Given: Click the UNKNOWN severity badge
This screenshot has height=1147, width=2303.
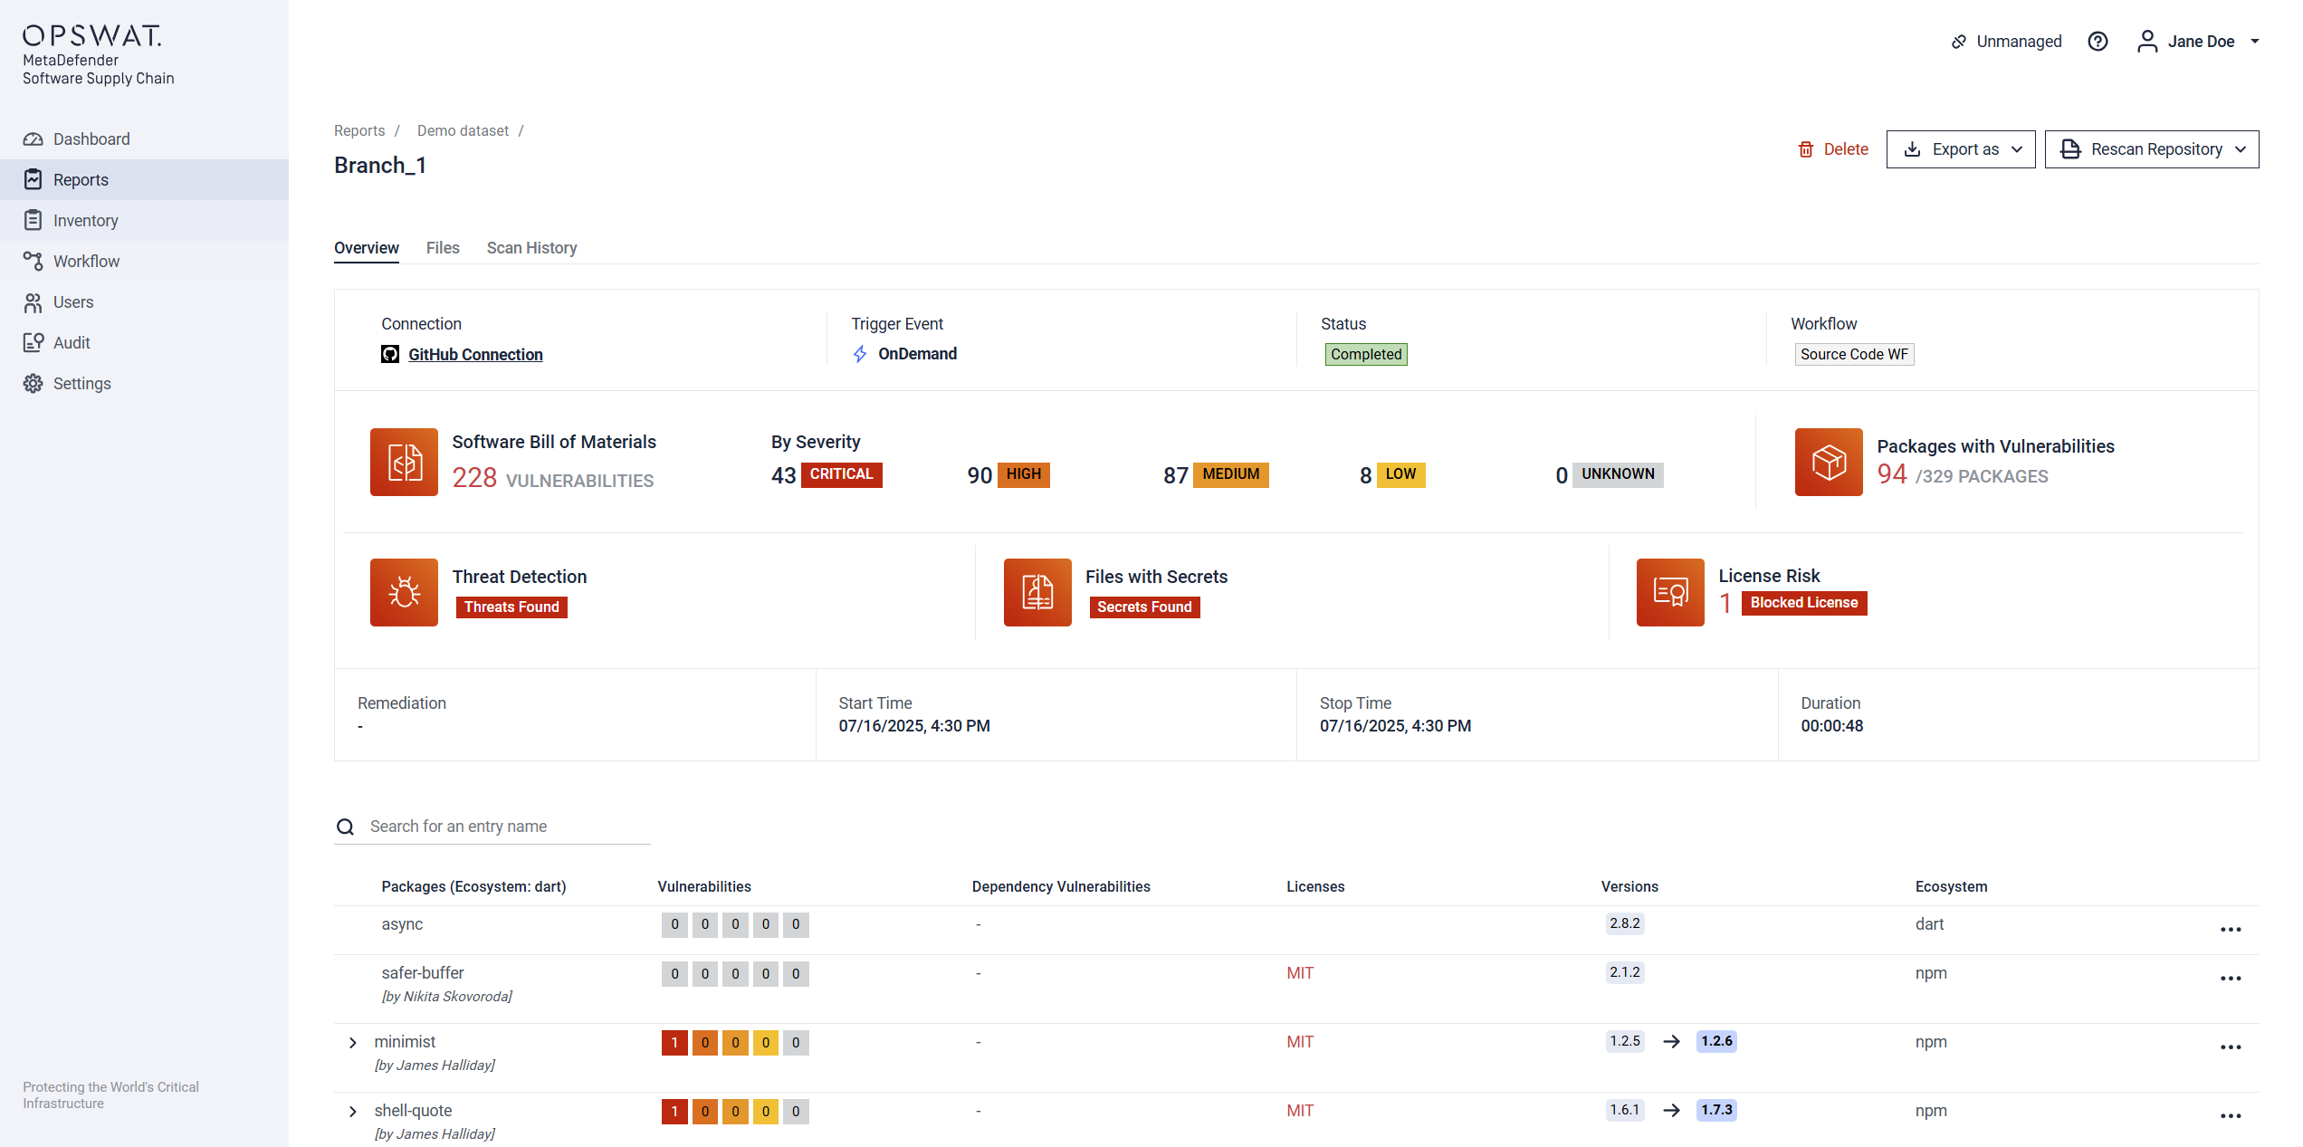Looking at the screenshot, I should [1618, 474].
